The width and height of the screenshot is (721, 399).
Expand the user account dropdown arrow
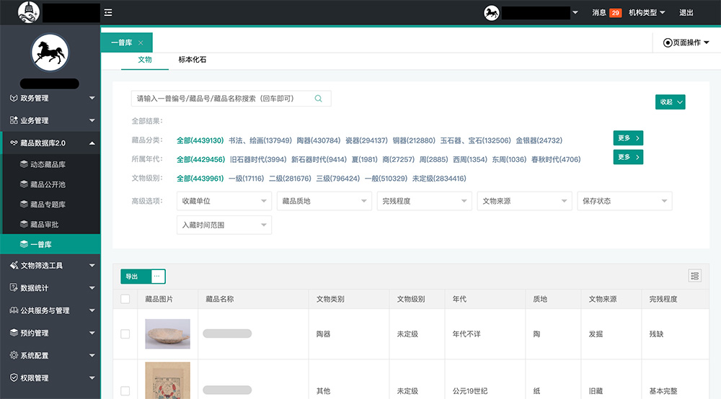tap(575, 12)
